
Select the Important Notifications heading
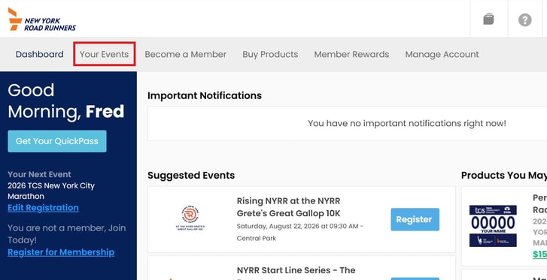[205, 95]
